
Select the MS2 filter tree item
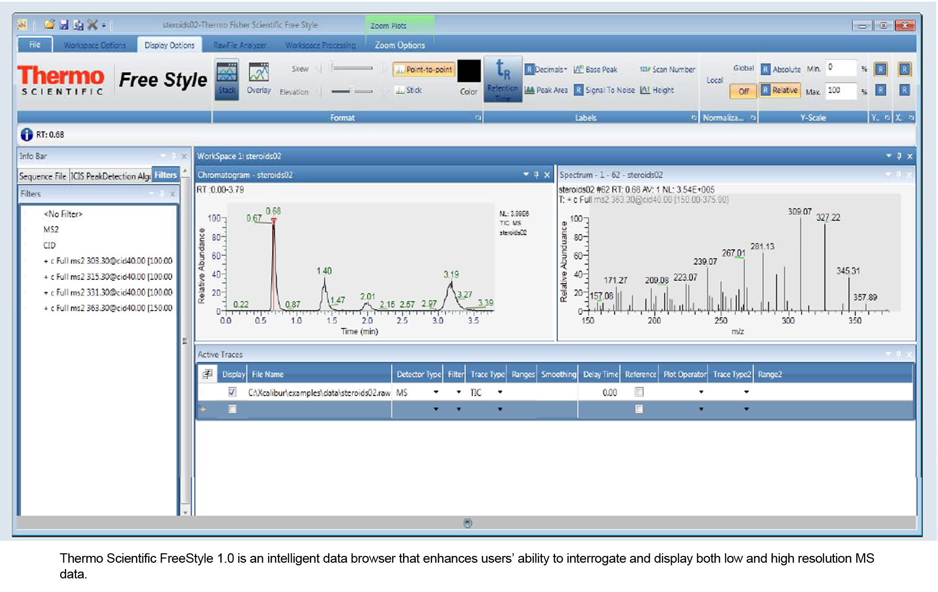pos(51,230)
